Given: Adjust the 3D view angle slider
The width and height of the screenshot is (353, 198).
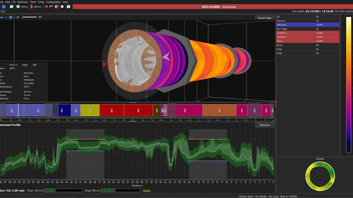Looking at the screenshot, I should (x=29, y=17).
